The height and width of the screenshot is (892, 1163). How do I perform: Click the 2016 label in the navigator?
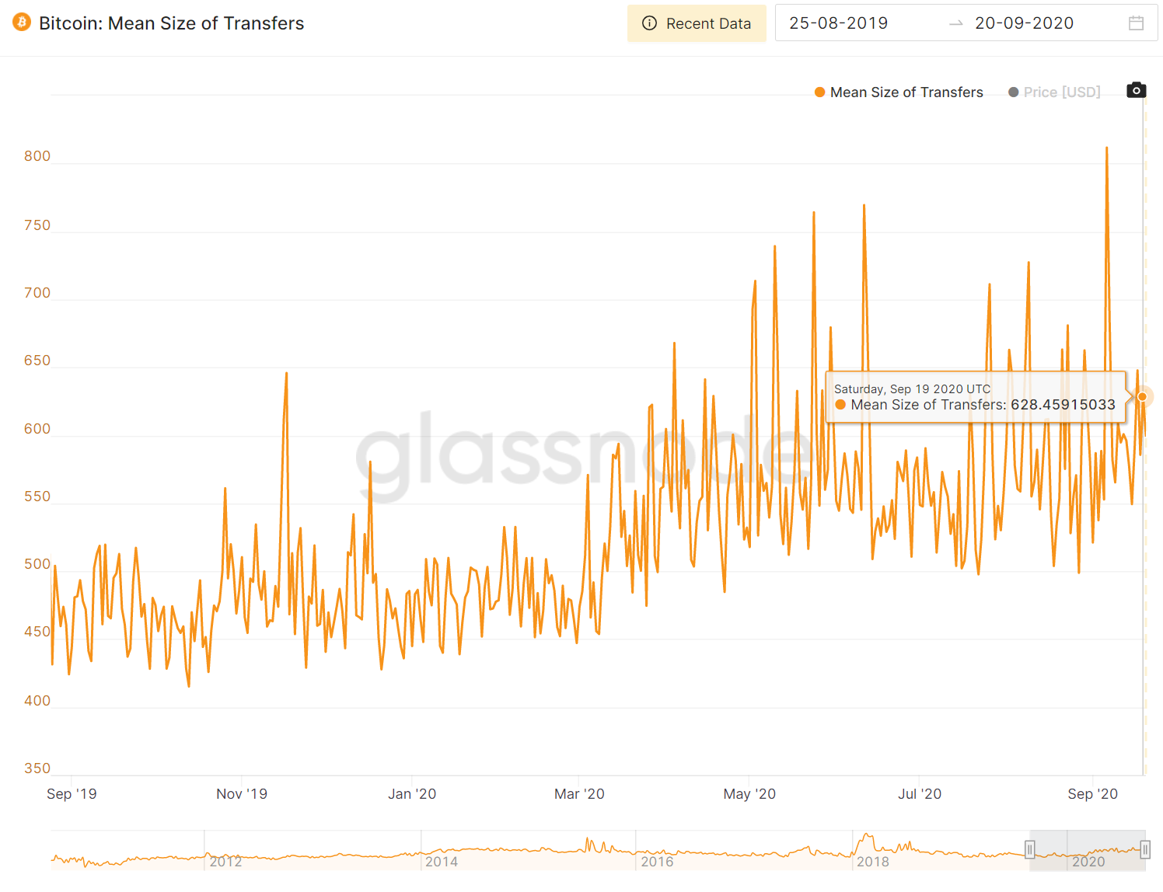point(657,862)
